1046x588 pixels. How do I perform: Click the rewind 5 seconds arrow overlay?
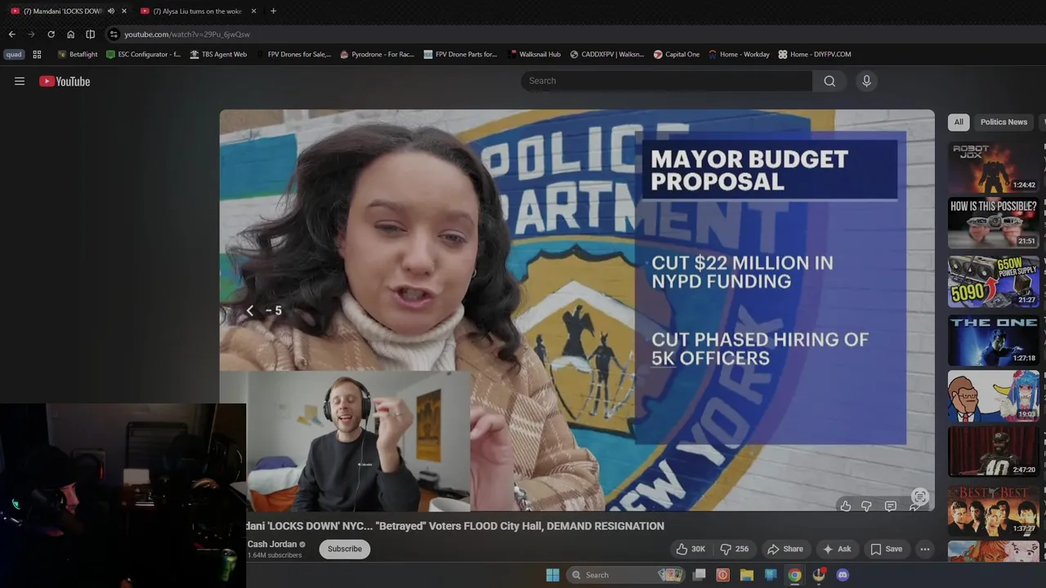pyautogui.click(x=250, y=310)
